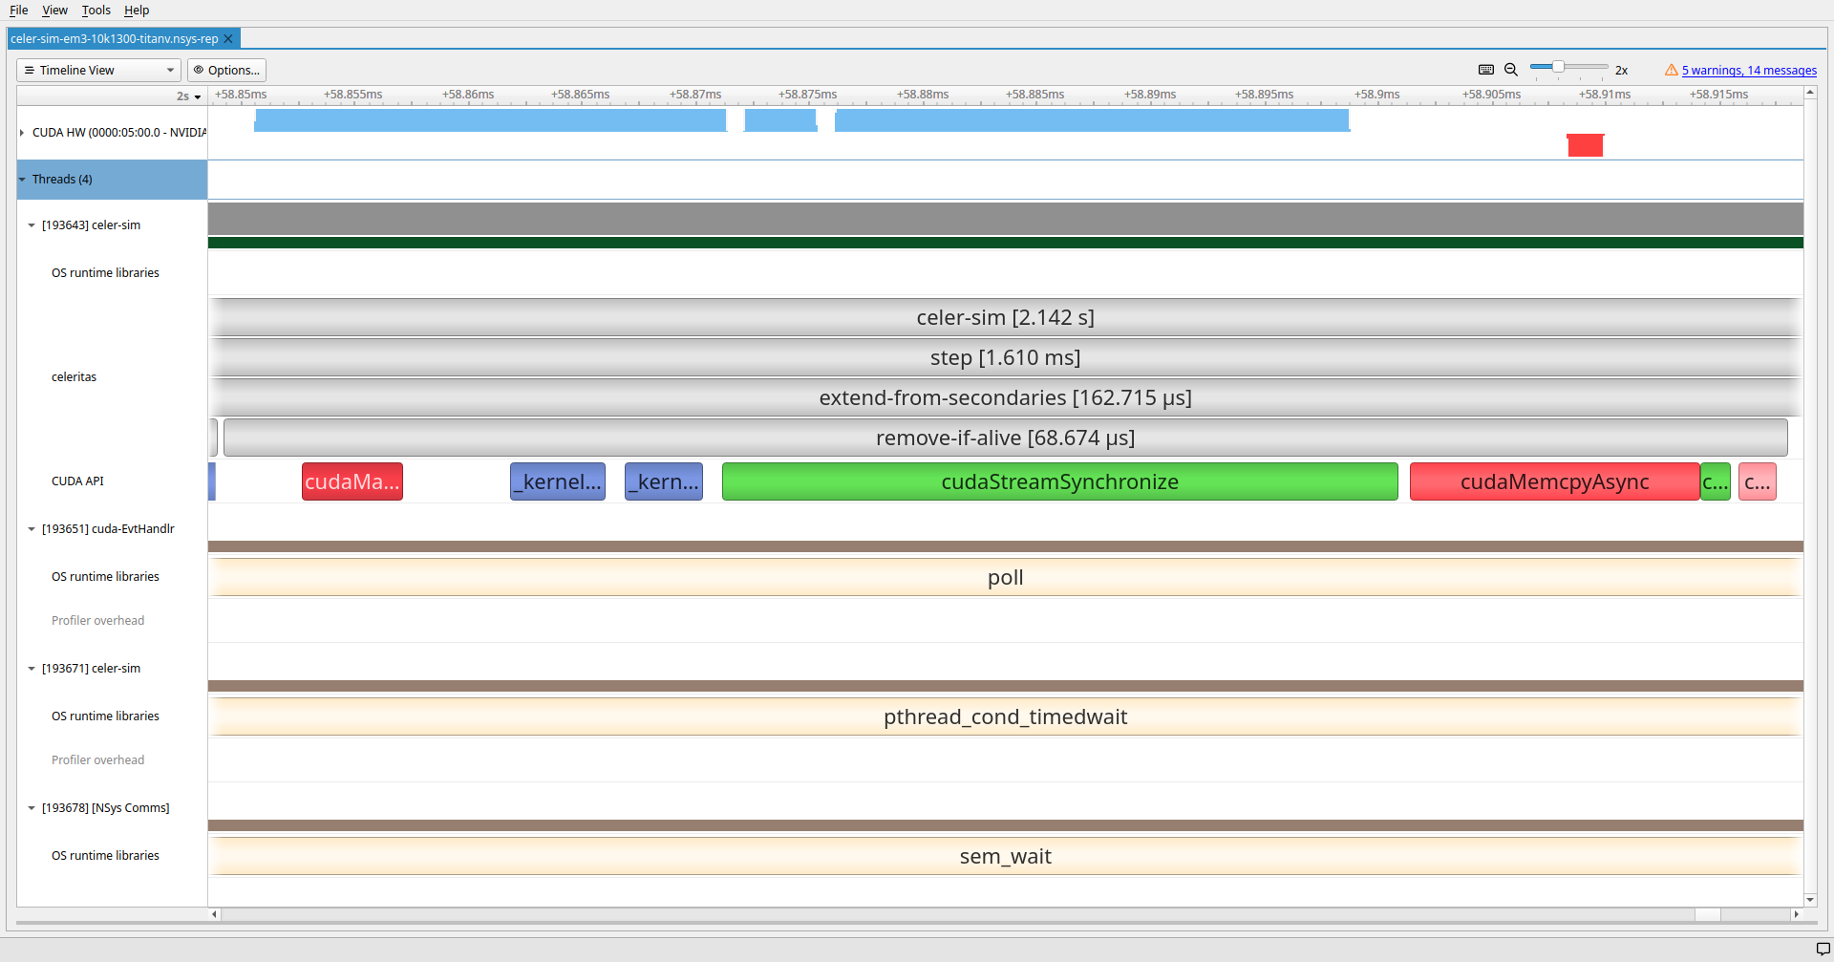
Task: Open the View menu
Action: coord(54,11)
